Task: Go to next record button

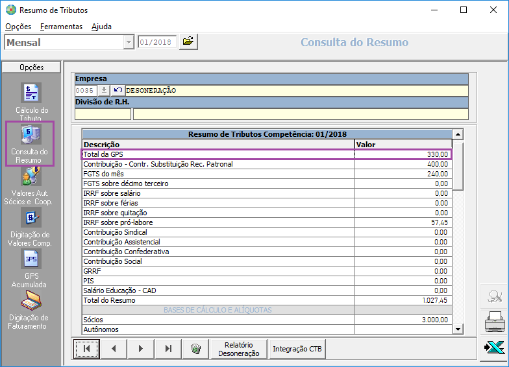Action: click(x=141, y=349)
